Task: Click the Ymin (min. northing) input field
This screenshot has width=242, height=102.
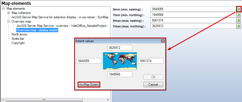Action: [x=193, y=15]
